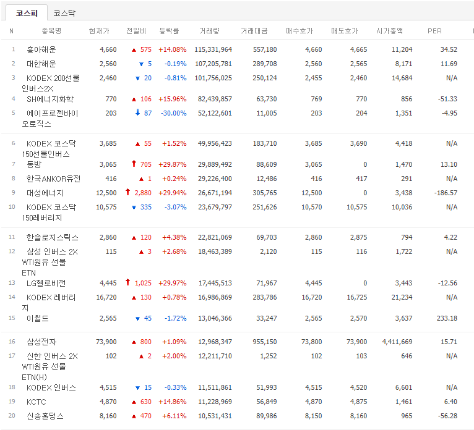Click the blue down arrow in 이월드 row
Screen dimensions: 474x430
pos(137,319)
